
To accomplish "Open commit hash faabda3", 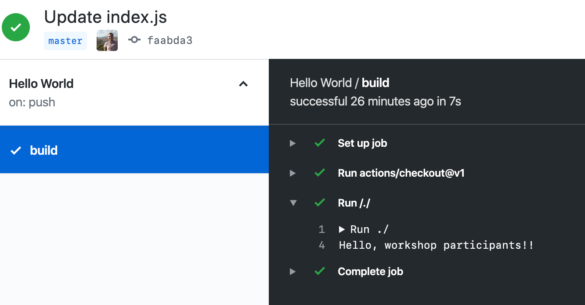I will (170, 41).
